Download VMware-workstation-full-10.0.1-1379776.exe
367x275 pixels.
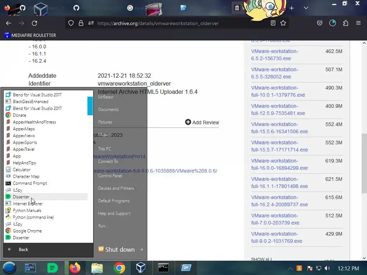coord(278,91)
